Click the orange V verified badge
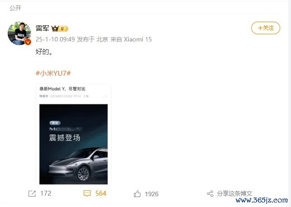Image resolution: width=291 pixels, height=207 pixels. (28, 42)
